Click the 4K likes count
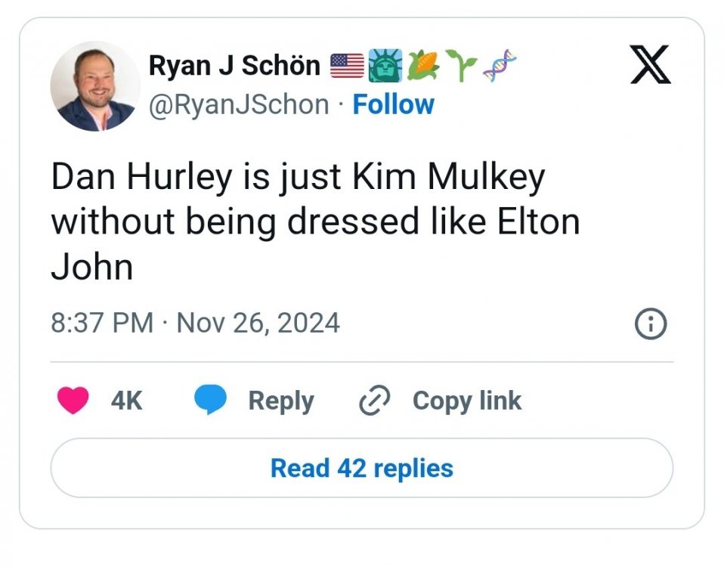 pyautogui.click(x=126, y=401)
